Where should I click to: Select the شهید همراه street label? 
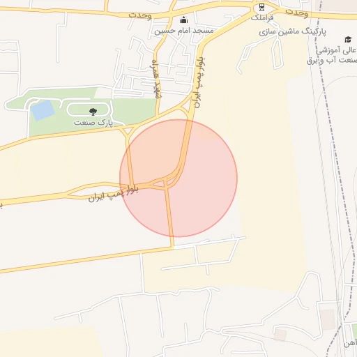point(155,79)
